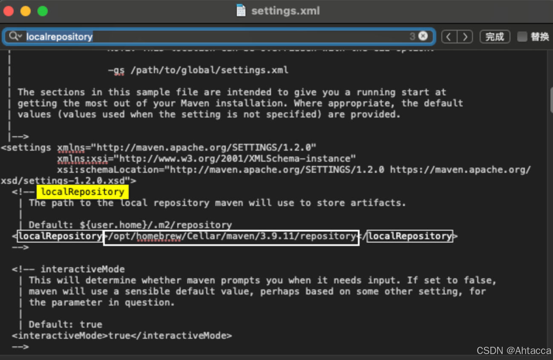The image size is (553, 360).
Task: Click the green zoom window button
Action: [x=43, y=11]
